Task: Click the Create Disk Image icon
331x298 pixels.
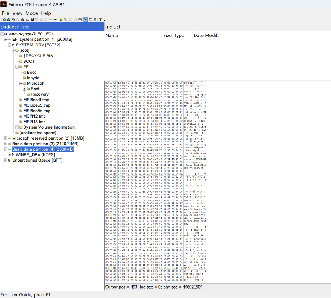Action: 28,20
